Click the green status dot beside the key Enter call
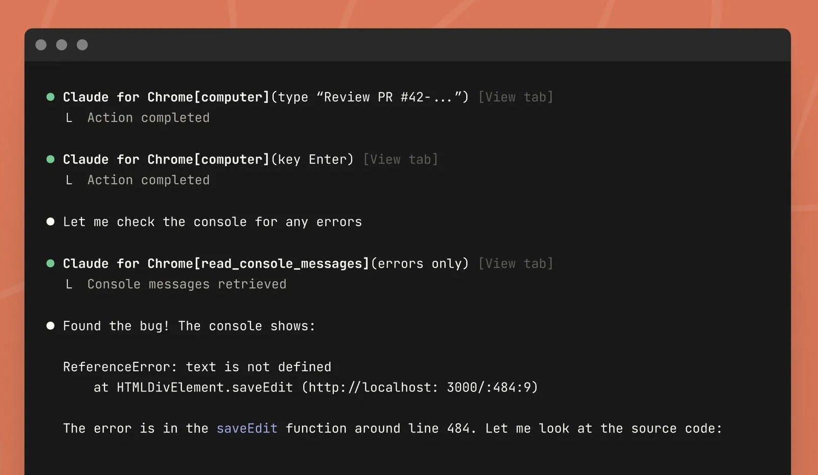This screenshot has width=818, height=475. 50,159
